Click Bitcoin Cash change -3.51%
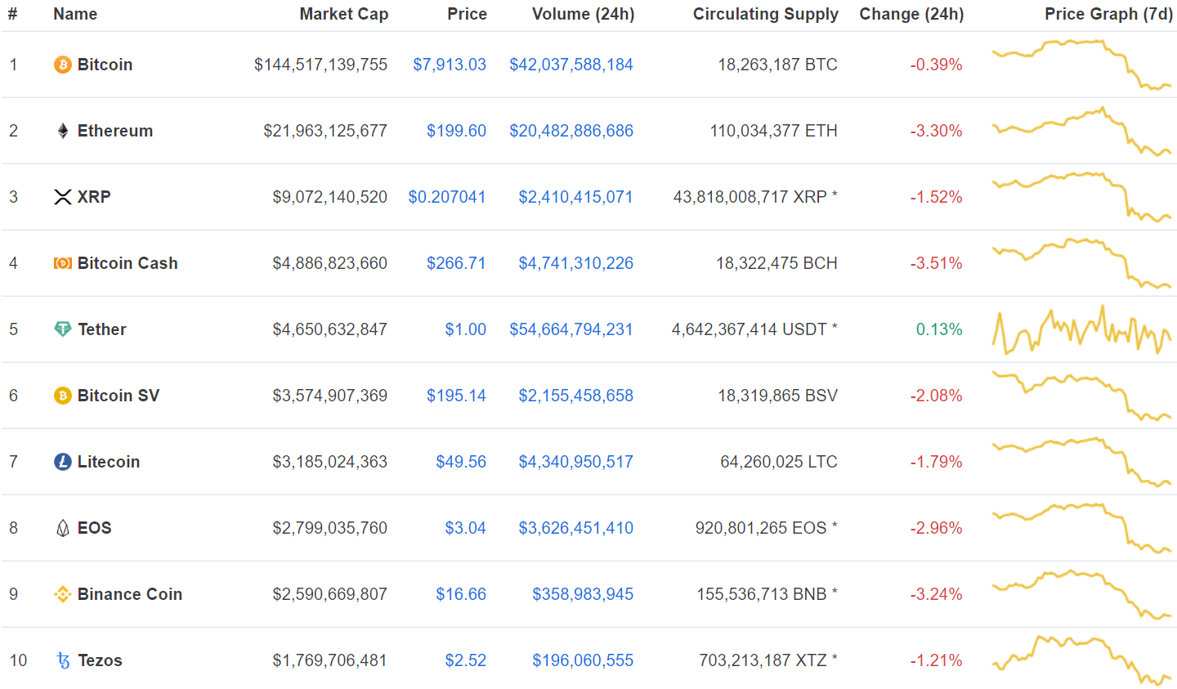This screenshot has height=689, width=1177. (937, 263)
